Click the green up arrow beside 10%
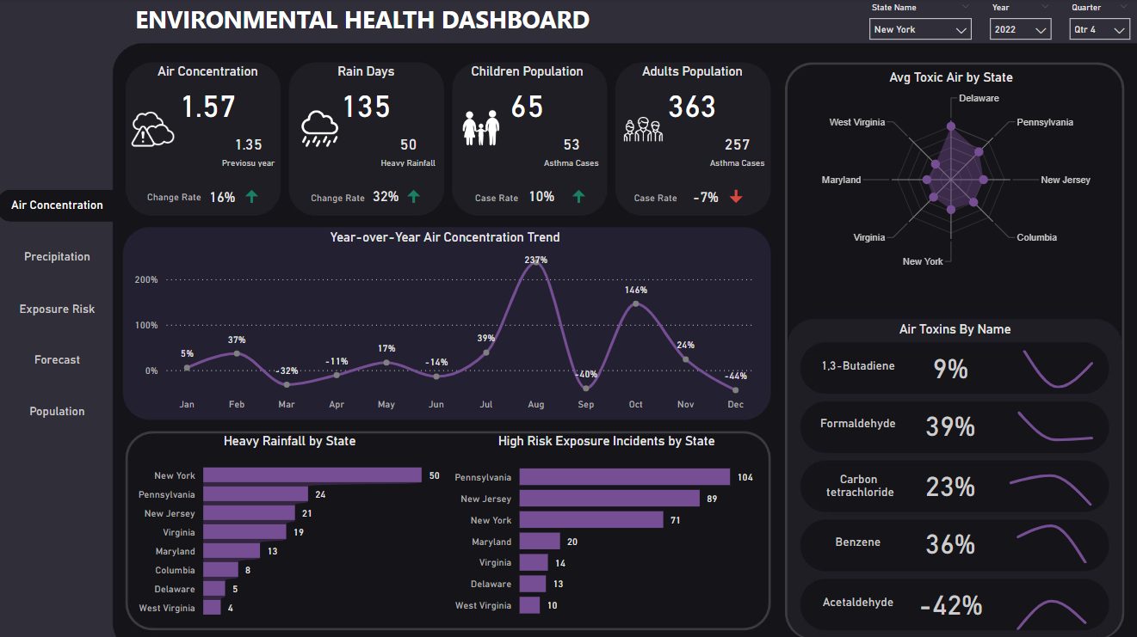The image size is (1137, 637). click(x=578, y=197)
